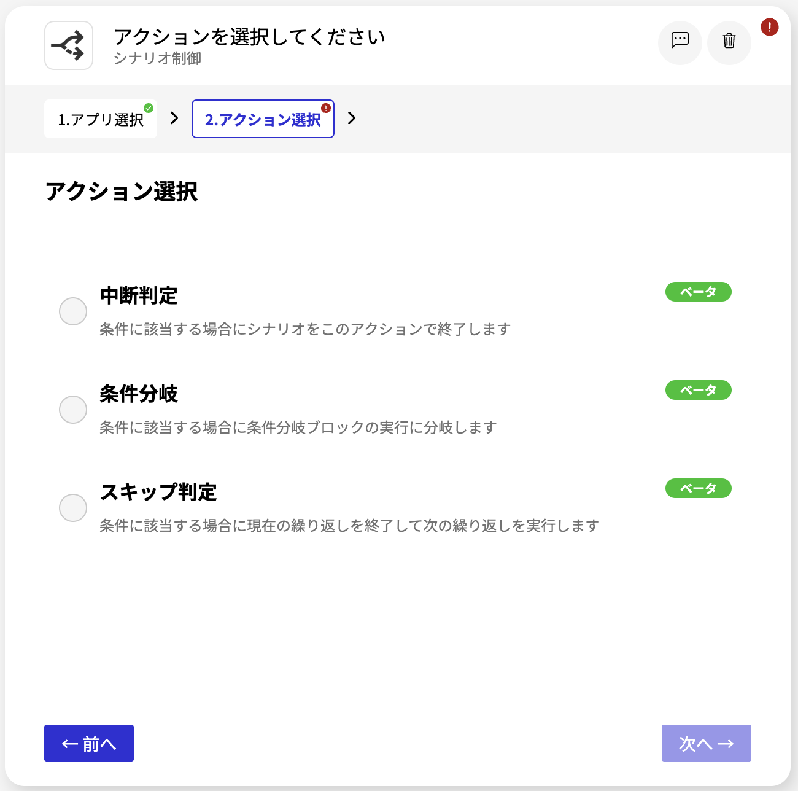
Task: Click the chevron after 1.アプリ選択 step
Action: [x=174, y=118]
